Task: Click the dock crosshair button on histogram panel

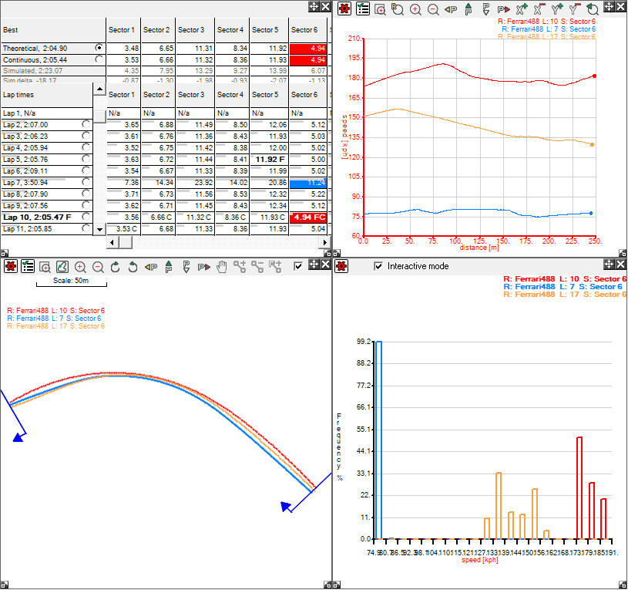Action: pos(608,265)
